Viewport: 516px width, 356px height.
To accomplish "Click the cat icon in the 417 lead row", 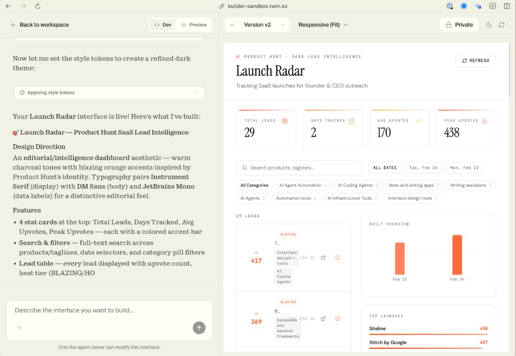I will click(x=337, y=258).
